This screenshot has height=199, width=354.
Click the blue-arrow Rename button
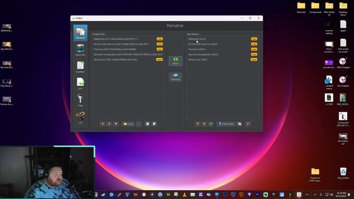tap(175, 77)
